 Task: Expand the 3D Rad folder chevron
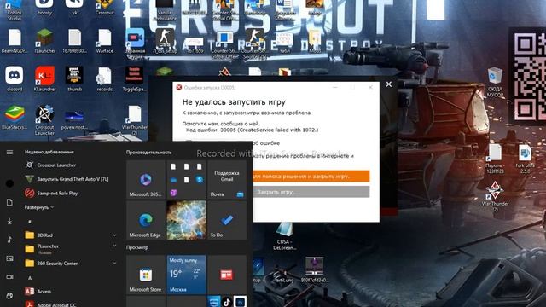tap(114, 235)
